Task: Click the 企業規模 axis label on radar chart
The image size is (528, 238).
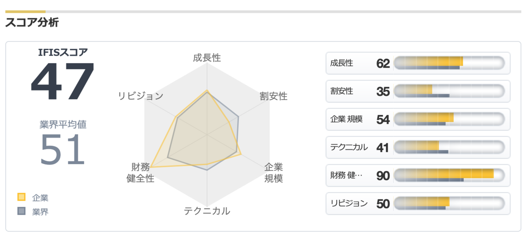Action: tap(274, 173)
